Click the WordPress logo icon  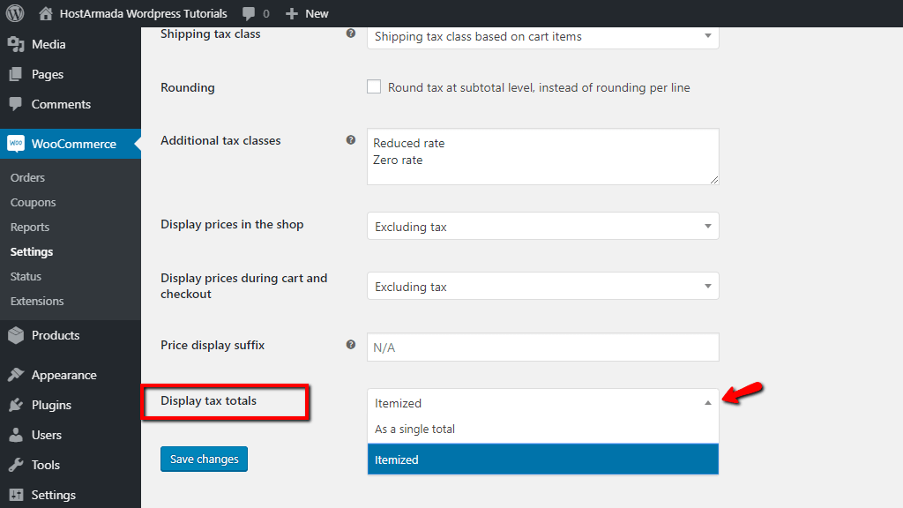pos(15,13)
